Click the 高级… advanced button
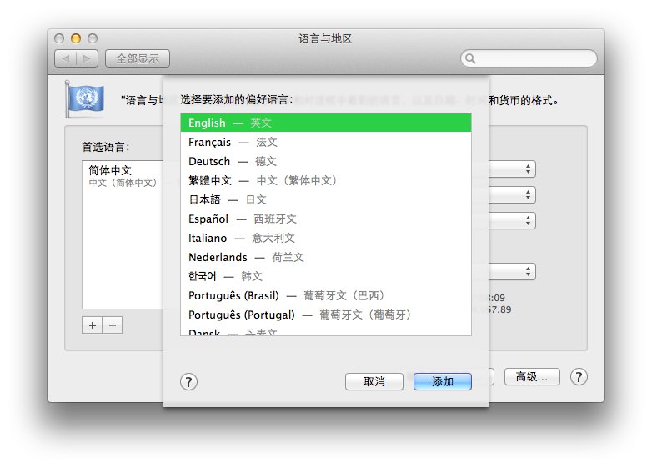652x468 pixels. point(532,377)
